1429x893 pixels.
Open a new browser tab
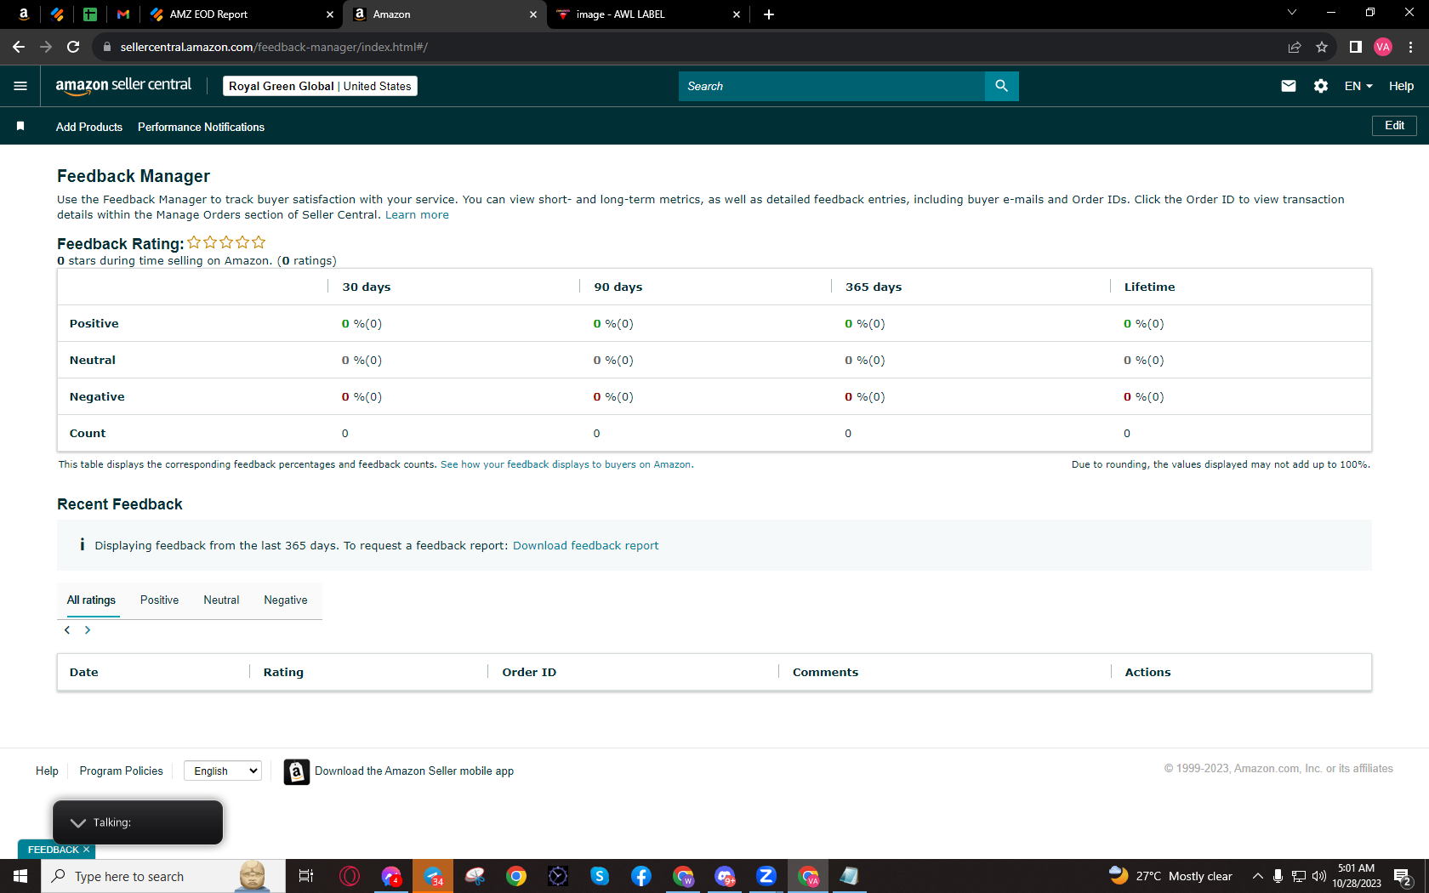pyautogui.click(x=769, y=14)
